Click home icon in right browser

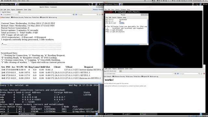(x=204, y=74)
